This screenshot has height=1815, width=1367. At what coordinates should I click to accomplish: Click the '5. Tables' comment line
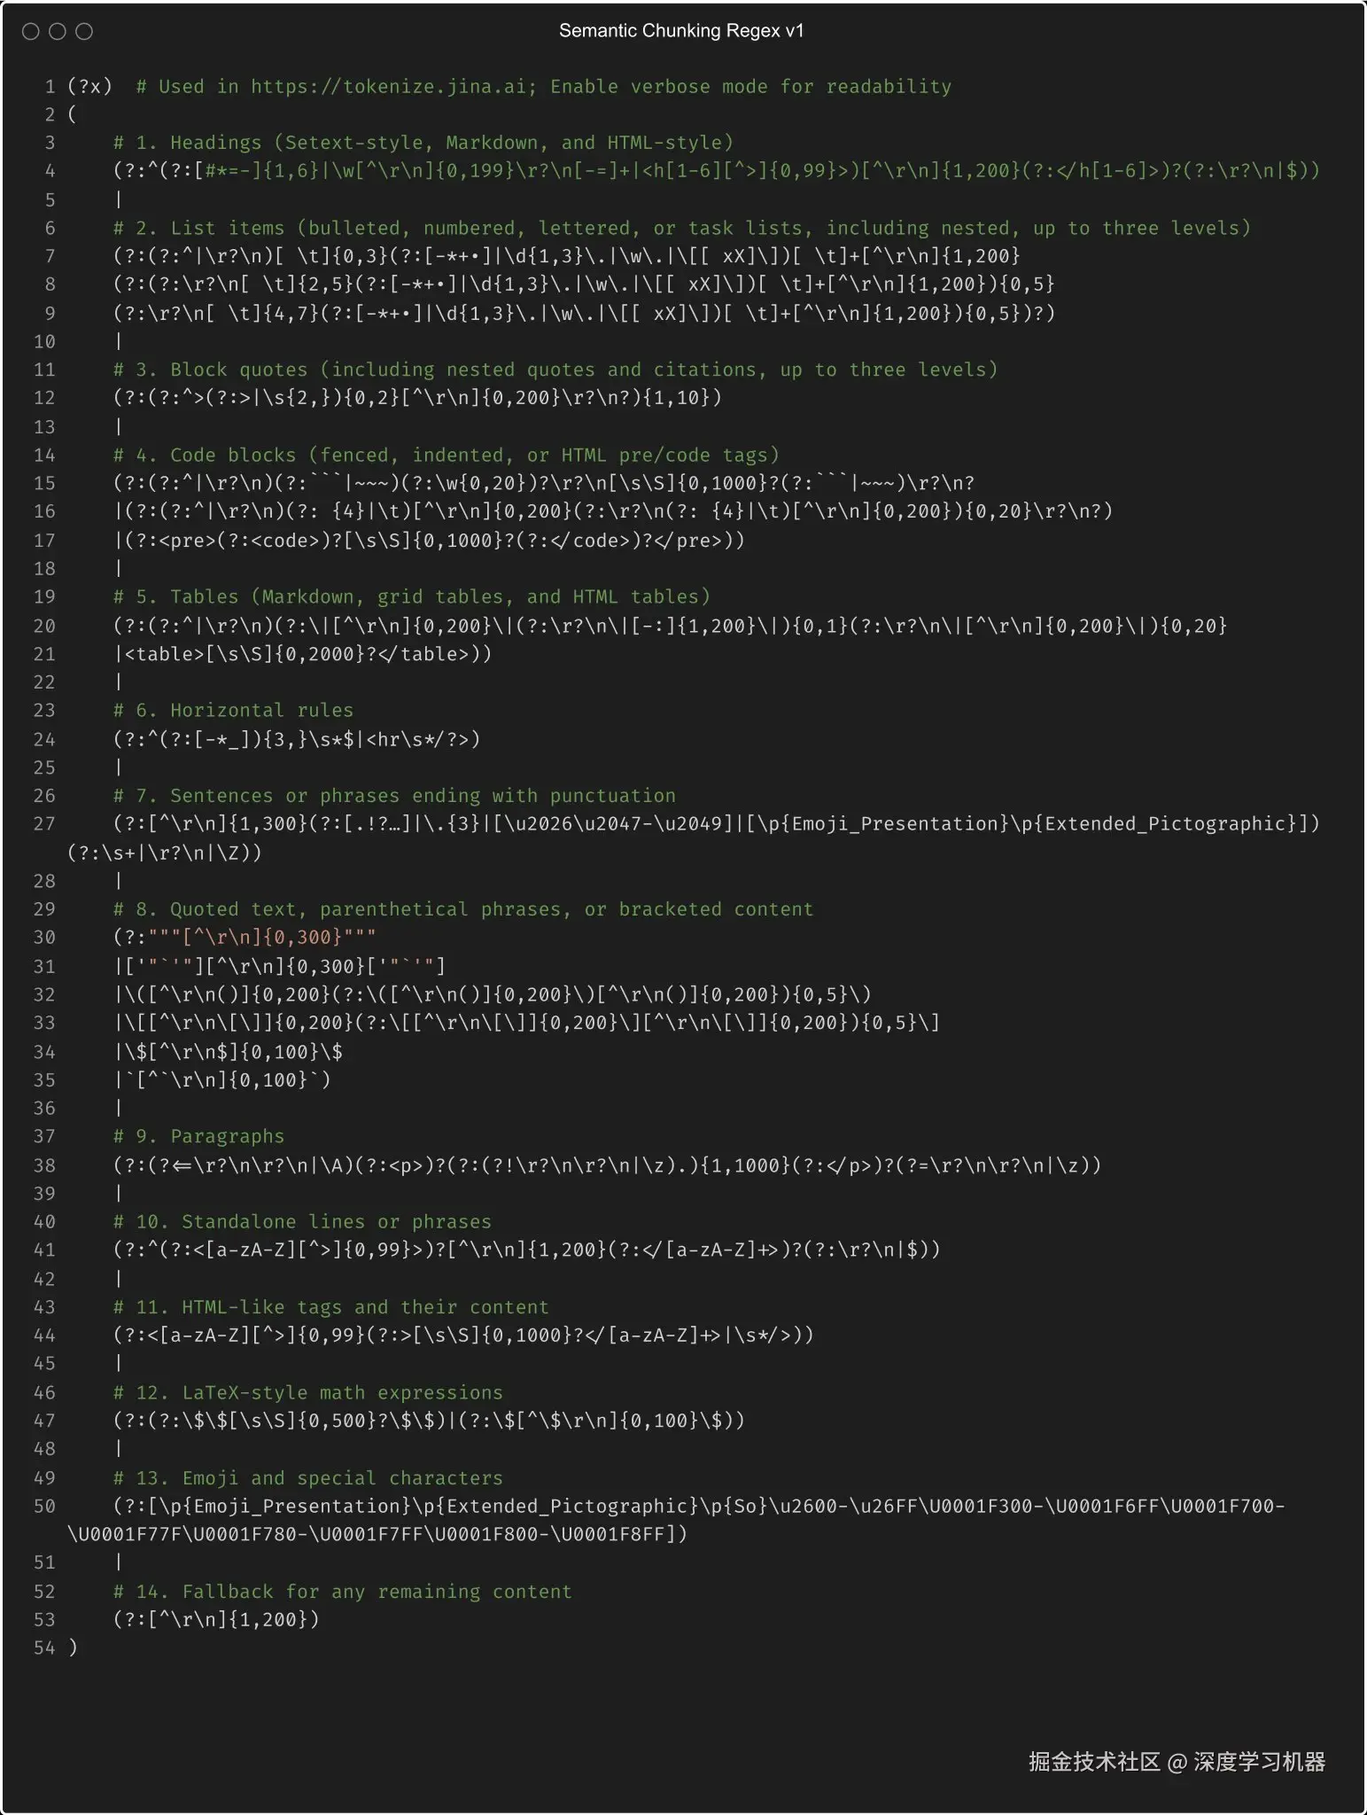(412, 596)
